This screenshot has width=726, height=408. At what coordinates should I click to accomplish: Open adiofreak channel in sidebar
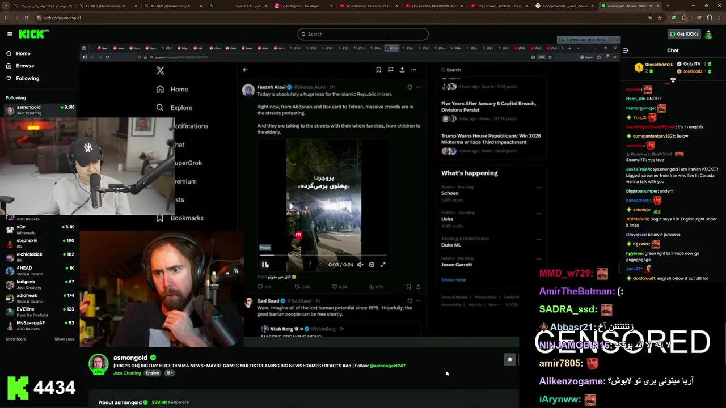coord(40,298)
